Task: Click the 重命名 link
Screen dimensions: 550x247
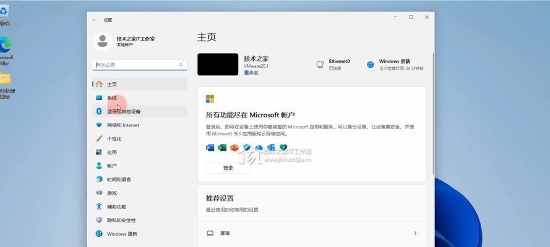Action: coord(251,73)
